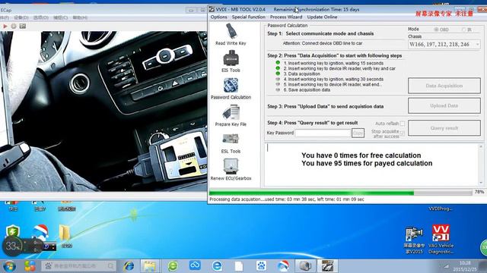Toggle Stop acquisite after success checkbox
Viewport: 487px width, 273px height.
point(403,133)
